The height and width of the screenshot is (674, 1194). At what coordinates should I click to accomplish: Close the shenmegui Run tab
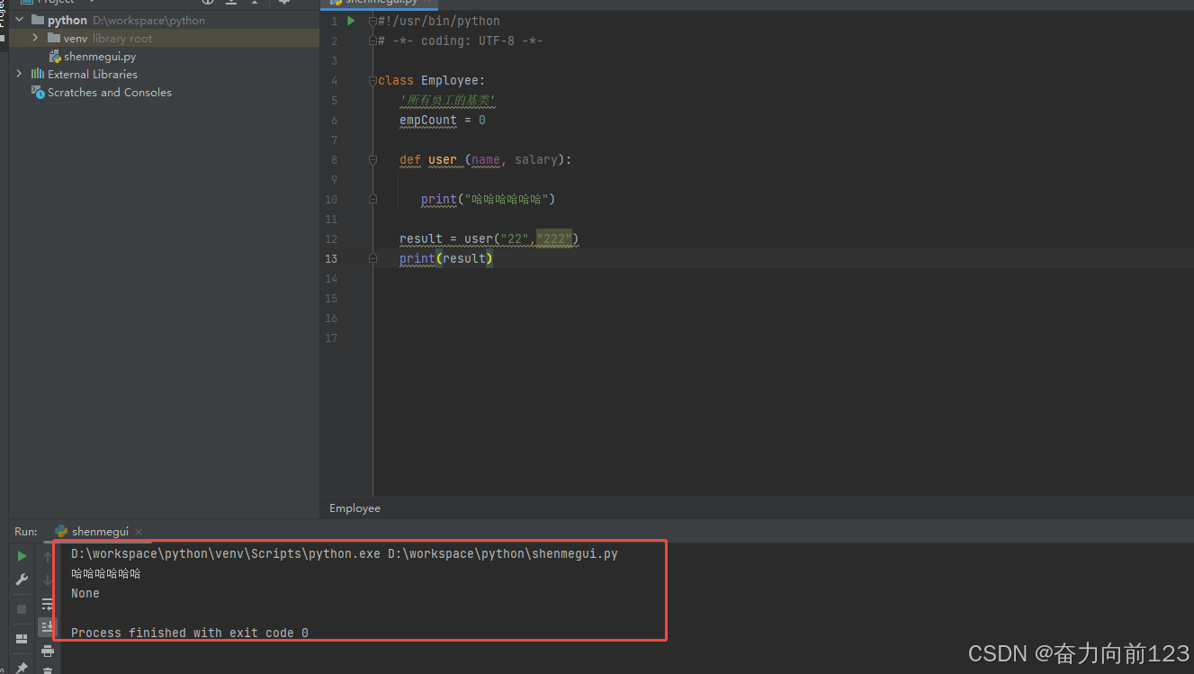tap(139, 532)
